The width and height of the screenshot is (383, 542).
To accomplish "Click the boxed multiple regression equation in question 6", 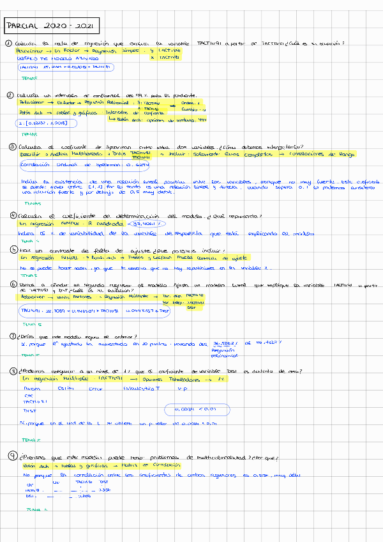I will pos(96,311).
